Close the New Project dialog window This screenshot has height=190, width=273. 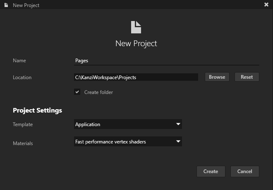pos(266,5)
